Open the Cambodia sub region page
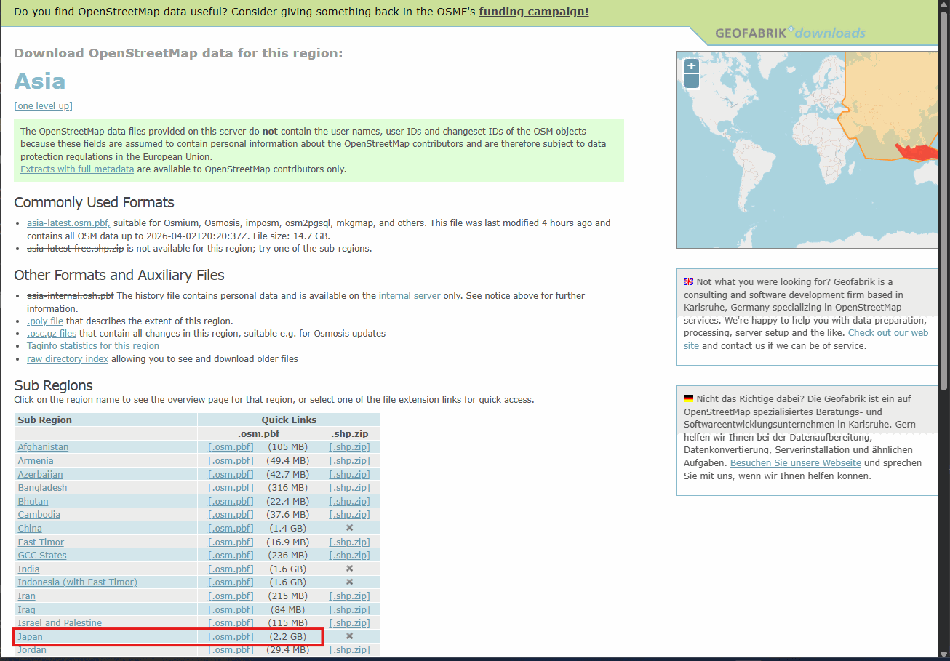The height and width of the screenshot is (661, 950). pyautogui.click(x=39, y=515)
